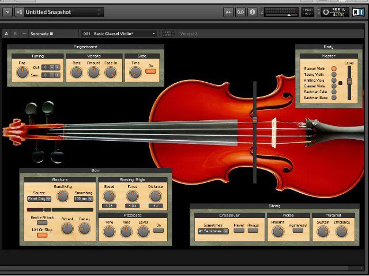The height and width of the screenshot is (276, 369).
Task: Open the Crossover Sometimes 4+ Semitones dropdown
Action: click(x=213, y=231)
